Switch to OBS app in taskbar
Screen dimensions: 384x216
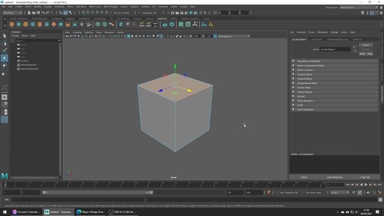point(122,212)
